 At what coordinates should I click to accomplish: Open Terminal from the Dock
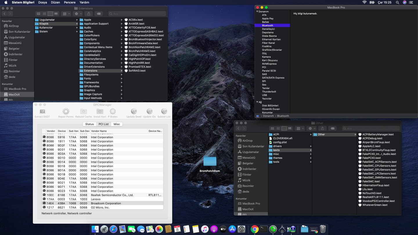click(264, 229)
